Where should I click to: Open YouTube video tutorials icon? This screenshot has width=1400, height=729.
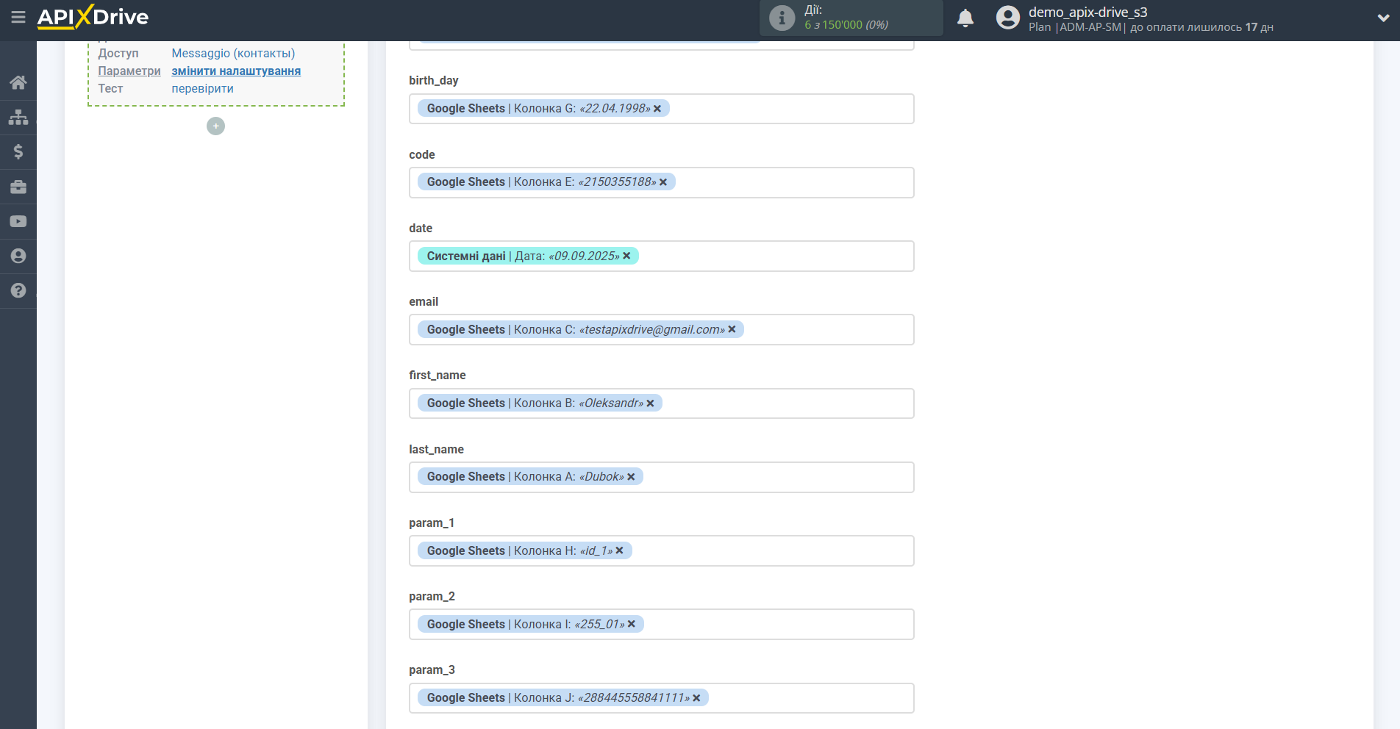(x=18, y=222)
